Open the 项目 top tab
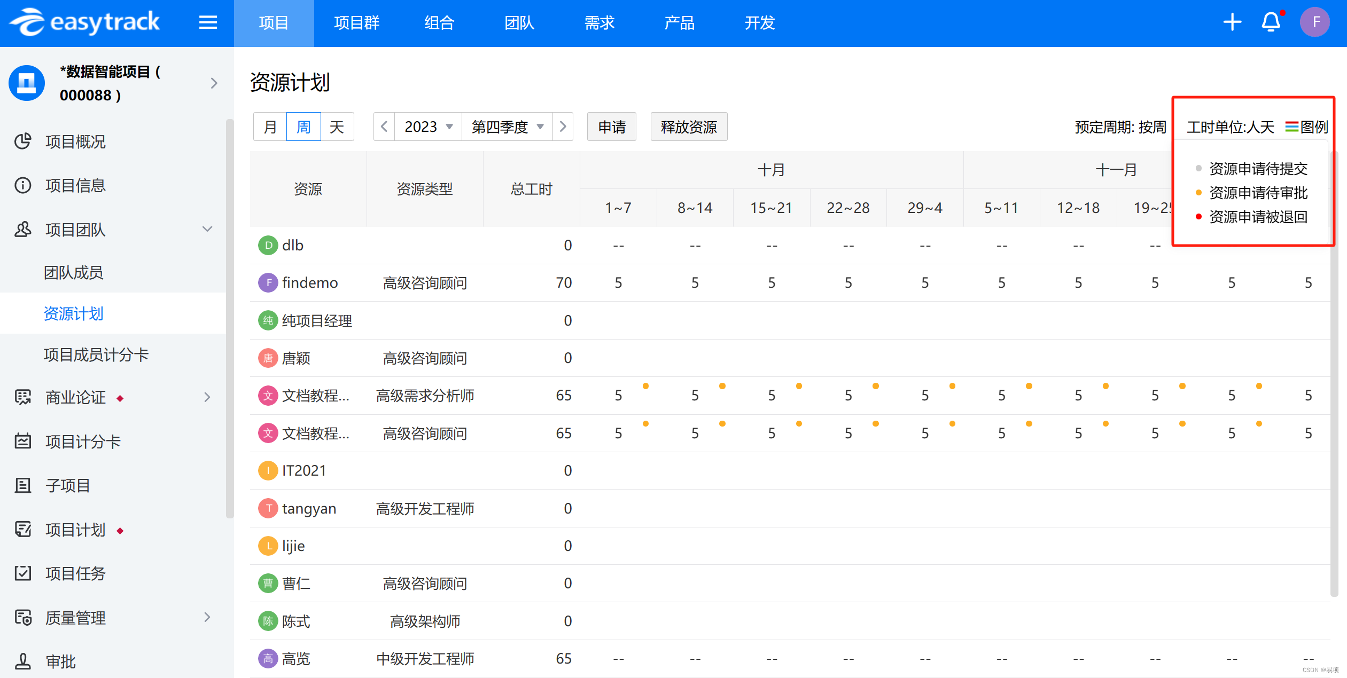1347x678 pixels. tap(274, 23)
